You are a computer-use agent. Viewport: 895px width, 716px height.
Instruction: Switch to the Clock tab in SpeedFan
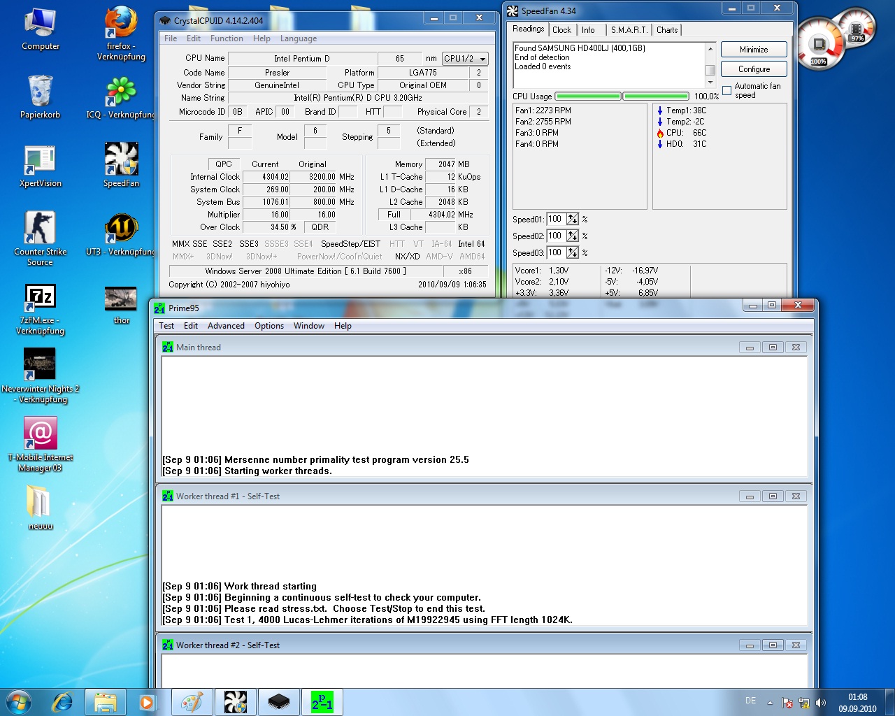[x=561, y=30]
